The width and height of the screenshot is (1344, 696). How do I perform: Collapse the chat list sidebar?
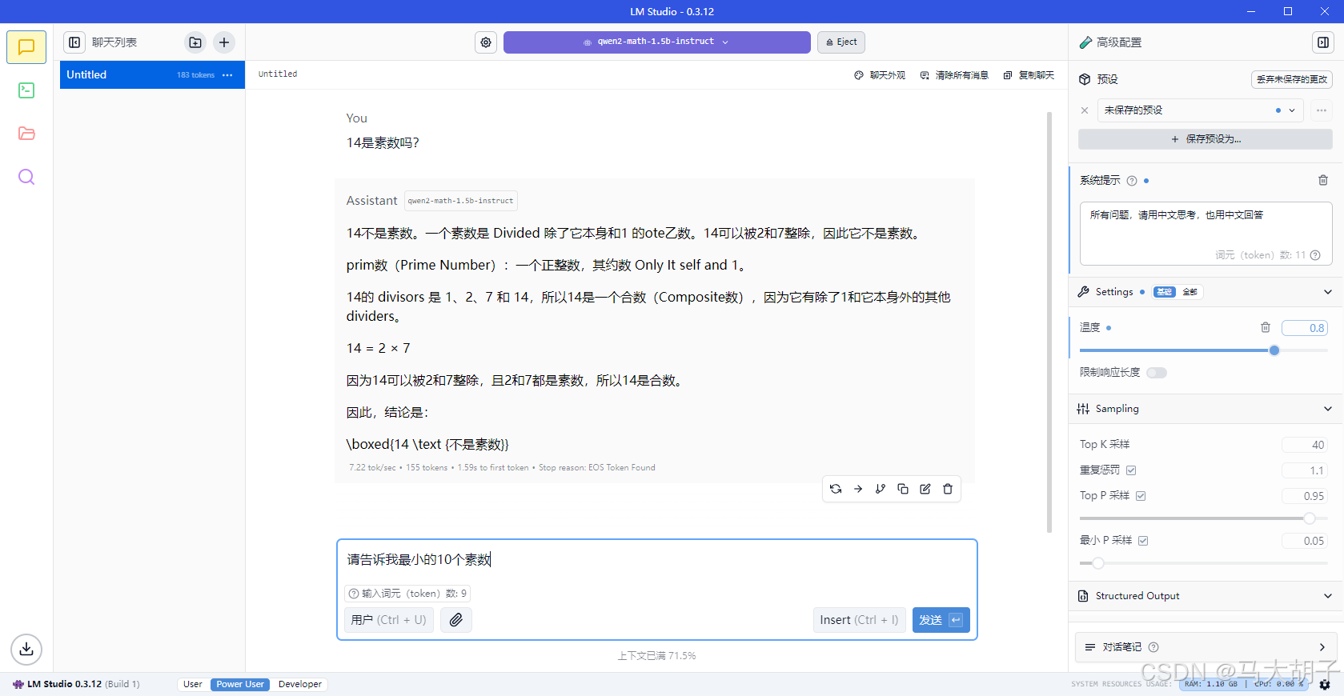(74, 42)
